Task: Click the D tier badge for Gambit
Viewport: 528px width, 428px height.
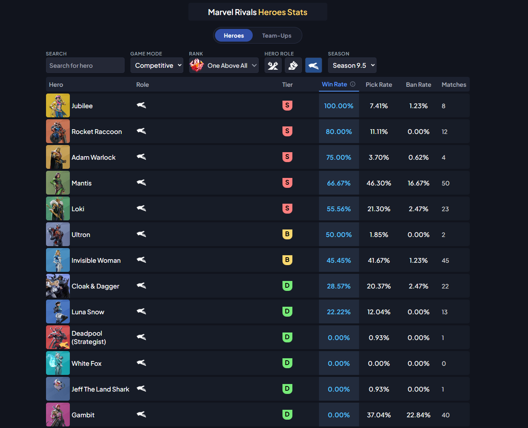Action: coord(287,415)
